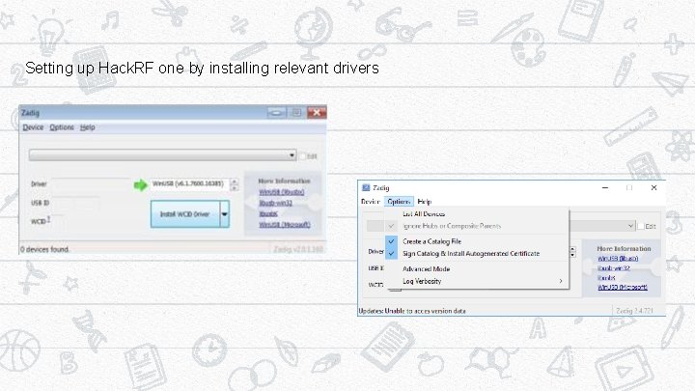The height and width of the screenshot is (391, 695).
Task: Open Help menu in right Zadig window
Action: coord(424,201)
